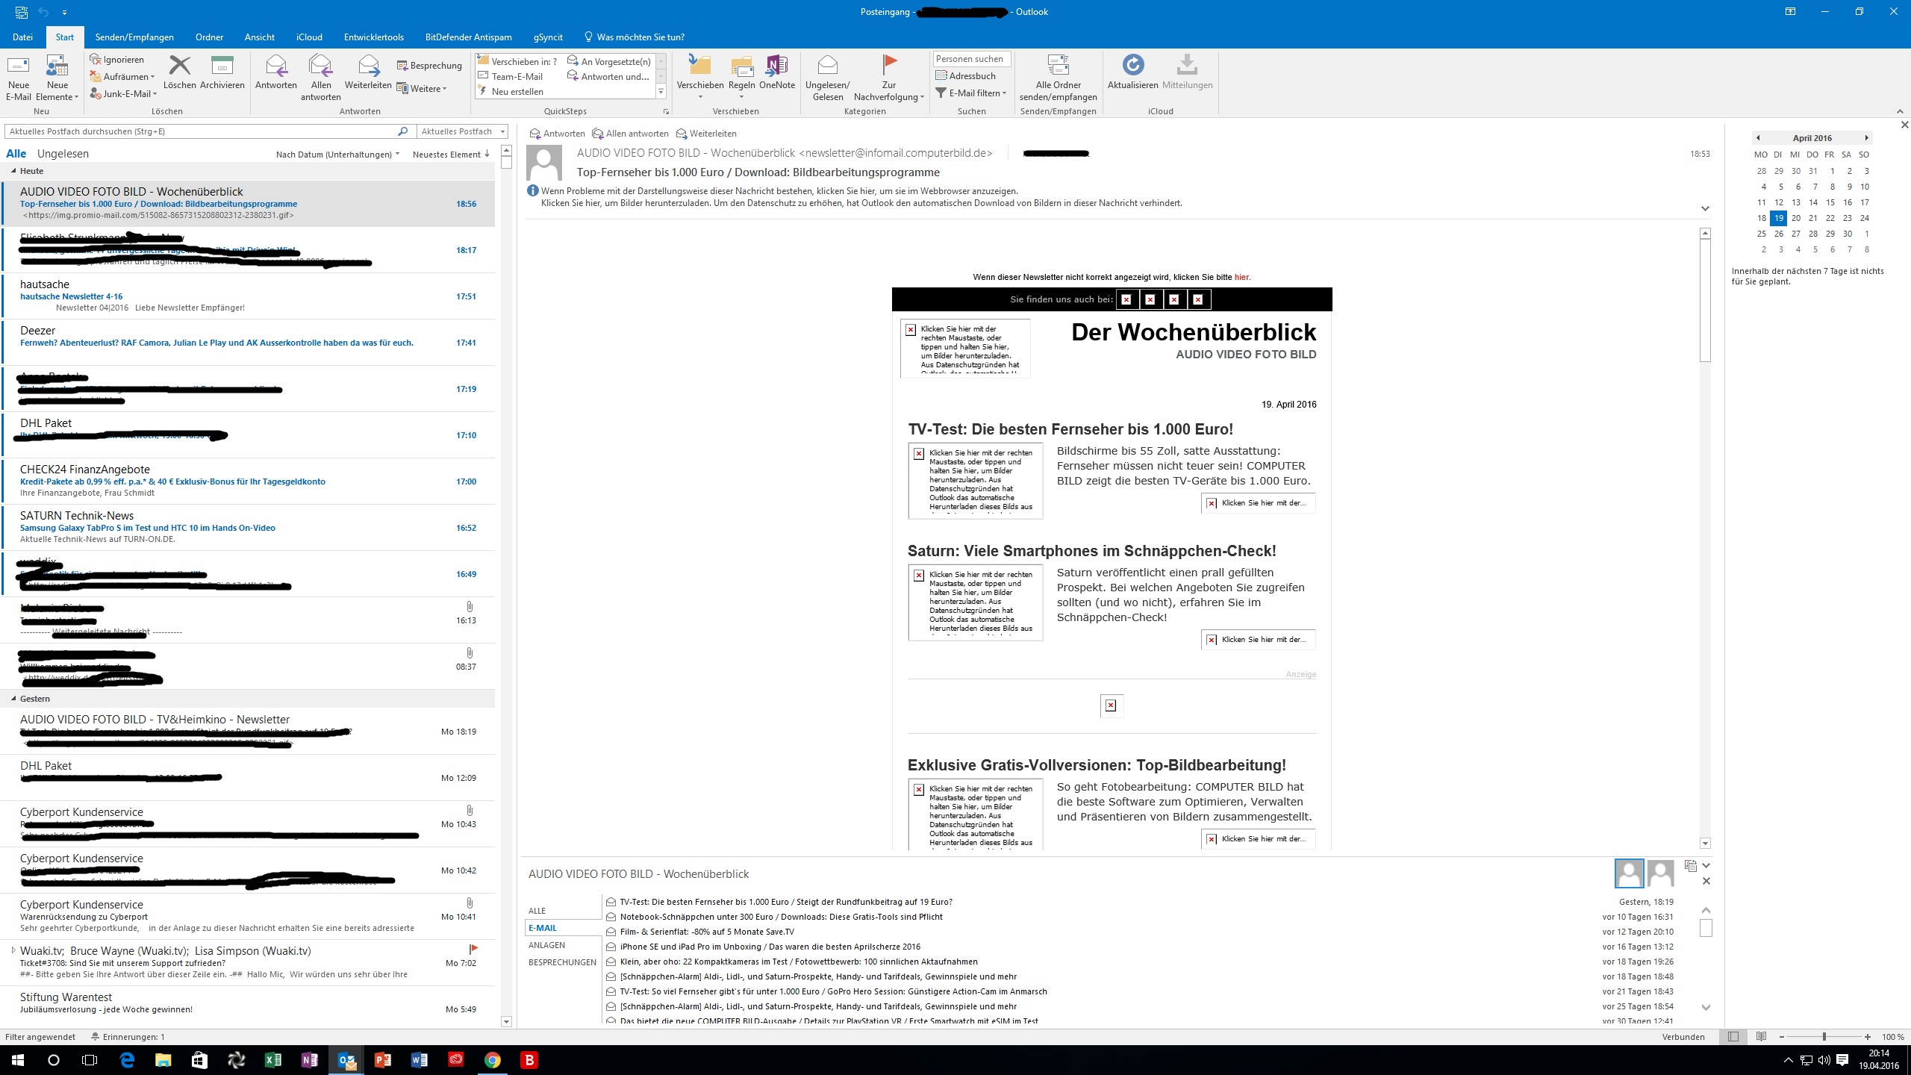Switch to ANLAGEN tab in people pane
Screen dimensions: 1911x1075
(546, 945)
